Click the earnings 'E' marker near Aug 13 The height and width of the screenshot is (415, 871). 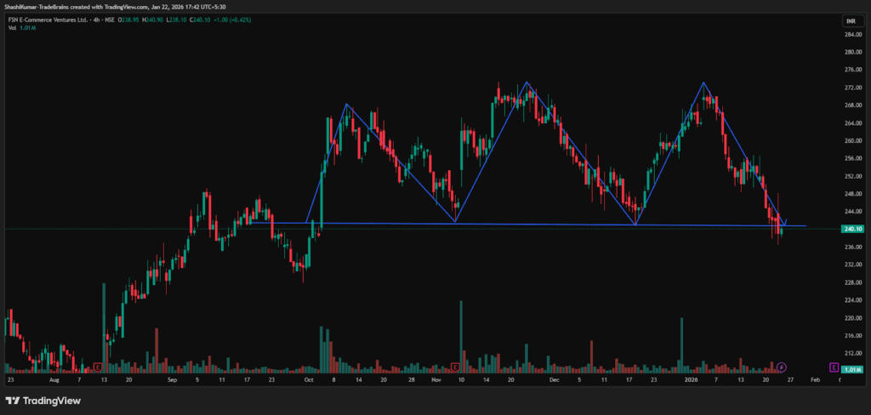click(99, 367)
